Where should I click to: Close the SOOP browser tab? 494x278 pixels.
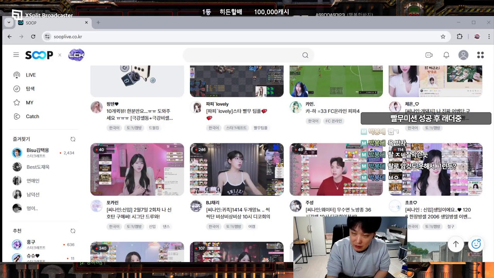(86, 22)
